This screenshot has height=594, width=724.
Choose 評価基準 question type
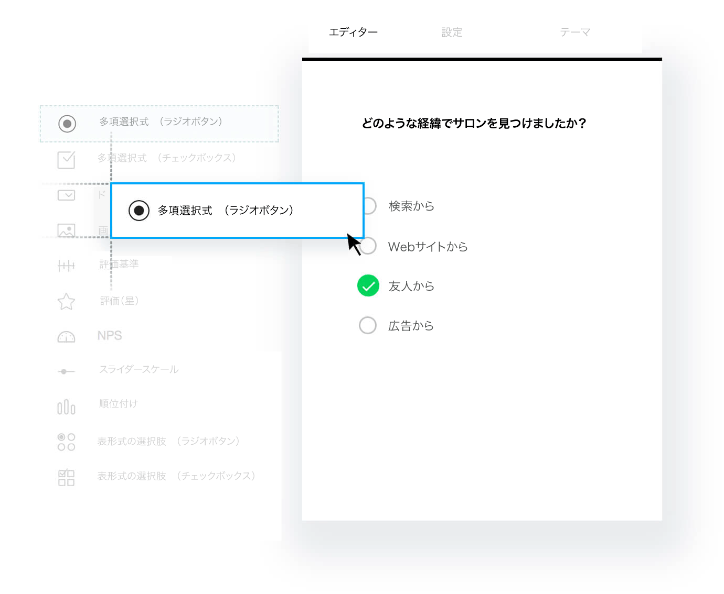(x=119, y=265)
